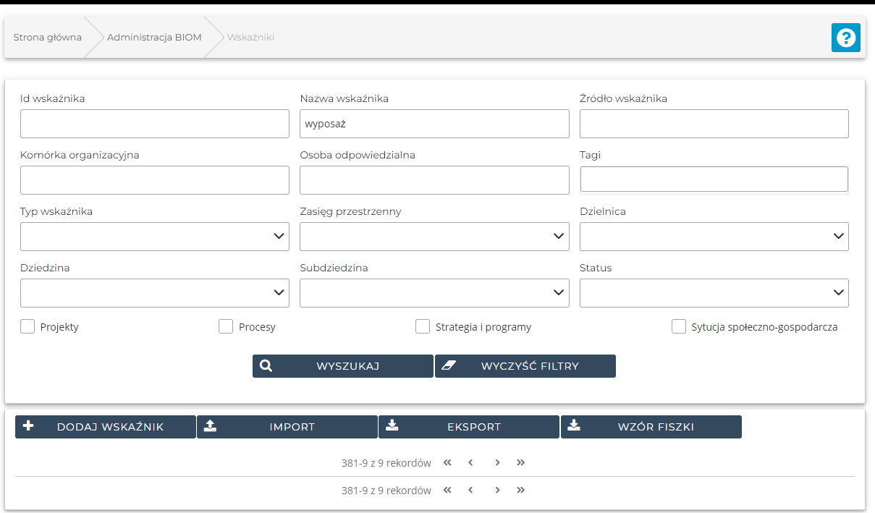This screenshot has width=875, height=513.
Task: Go to first page in lower pagination
Action: [x=447, y=490]
